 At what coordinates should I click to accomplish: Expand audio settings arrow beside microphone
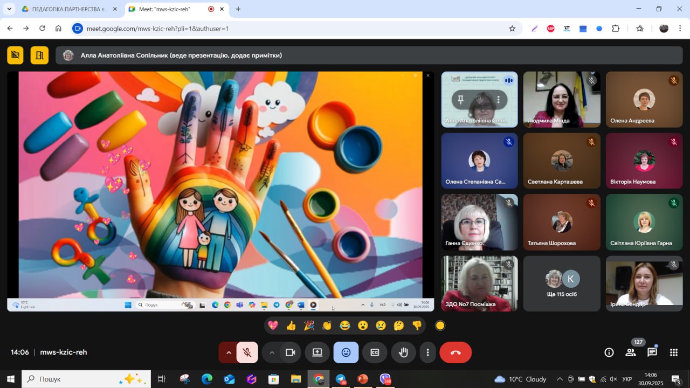[228, 352]
